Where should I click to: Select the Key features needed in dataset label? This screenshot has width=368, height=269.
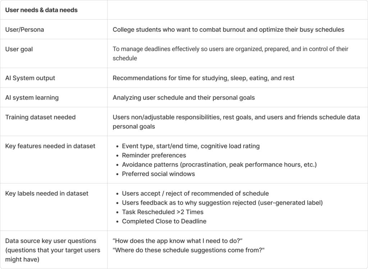[x=50, y=146]
